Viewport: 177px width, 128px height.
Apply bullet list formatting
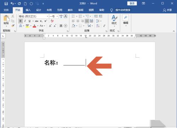[73, 16]
